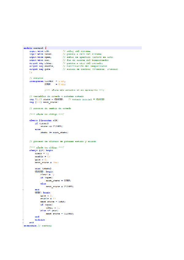This screenshot has height=260, width=184.
Task: Click the 'input wire reset' declaration
Action: 41,54
